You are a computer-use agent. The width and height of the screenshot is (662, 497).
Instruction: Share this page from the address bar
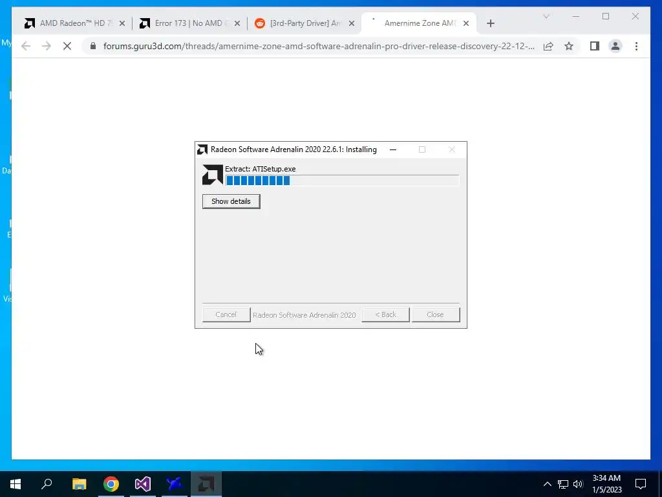pyautogui.click(x=548, y=46)
